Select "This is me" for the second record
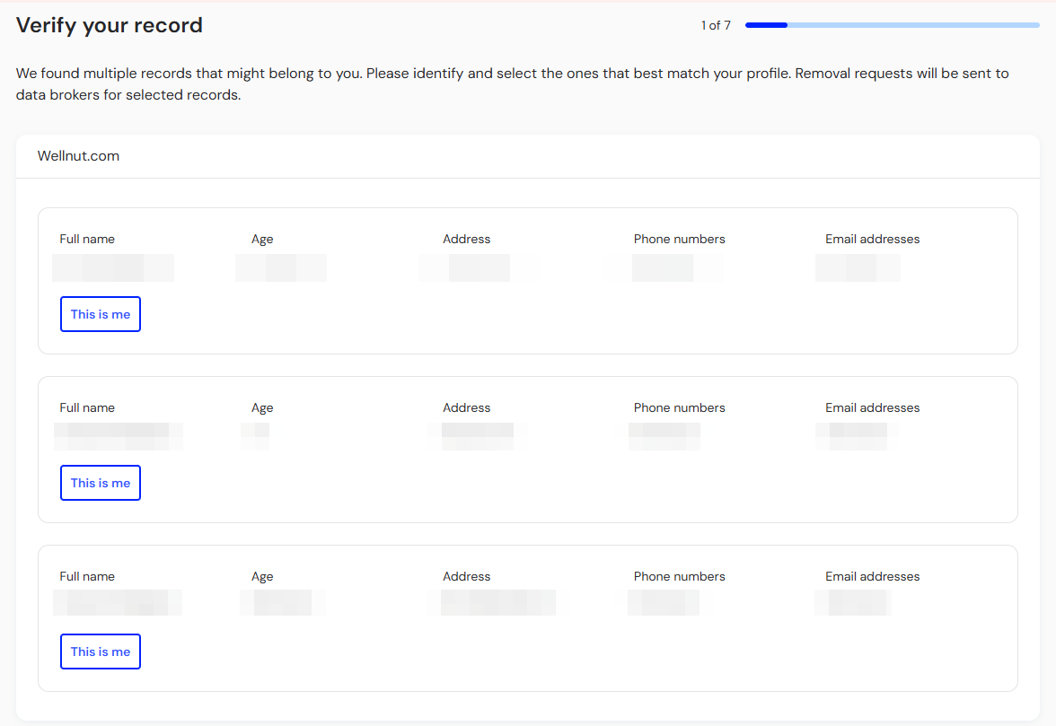Image resolution: width=1056 pixels, height=726 pixels. [101, 483]
